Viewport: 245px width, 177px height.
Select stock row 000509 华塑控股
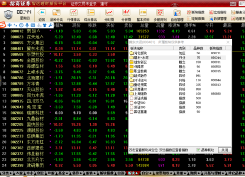click(x=65, y=54)
